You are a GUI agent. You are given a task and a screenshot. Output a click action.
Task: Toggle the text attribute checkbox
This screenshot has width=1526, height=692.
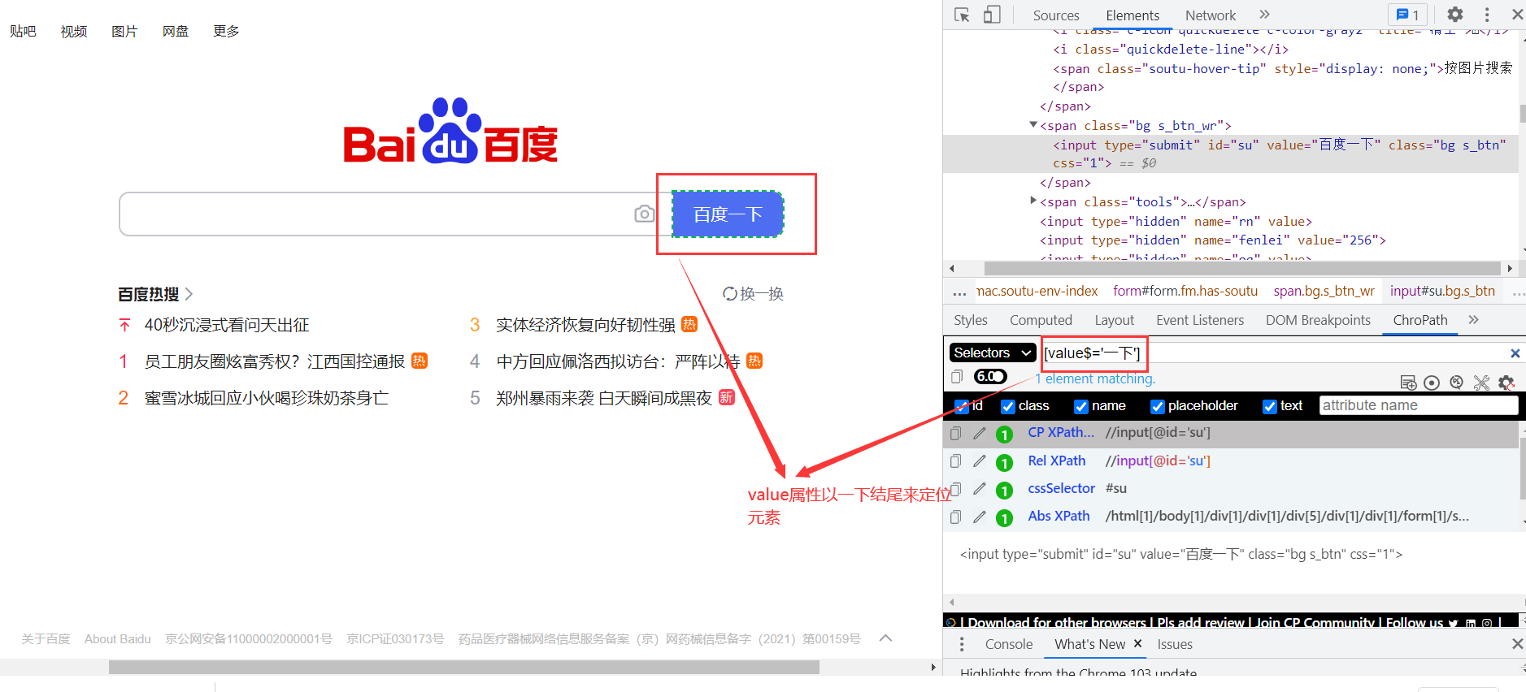[1270, 406]
